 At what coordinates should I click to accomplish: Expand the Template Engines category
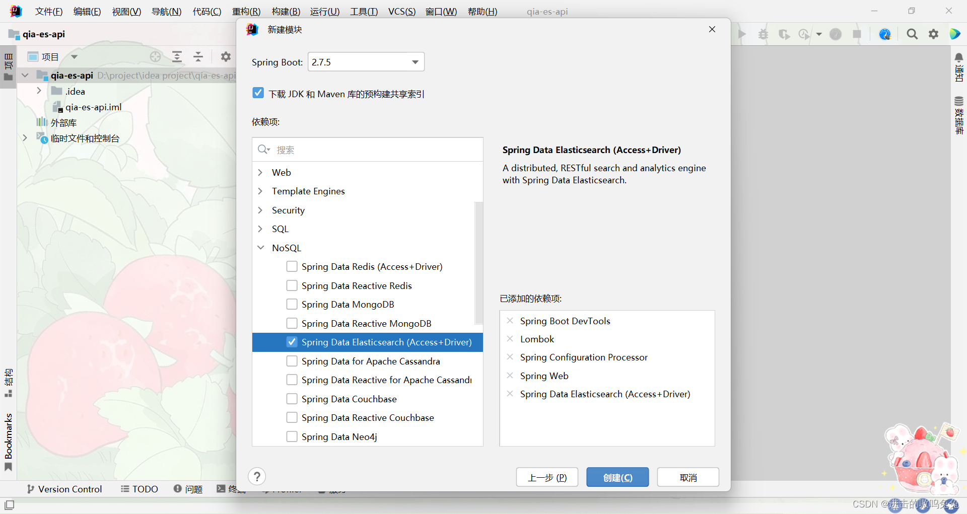point(260,191)
